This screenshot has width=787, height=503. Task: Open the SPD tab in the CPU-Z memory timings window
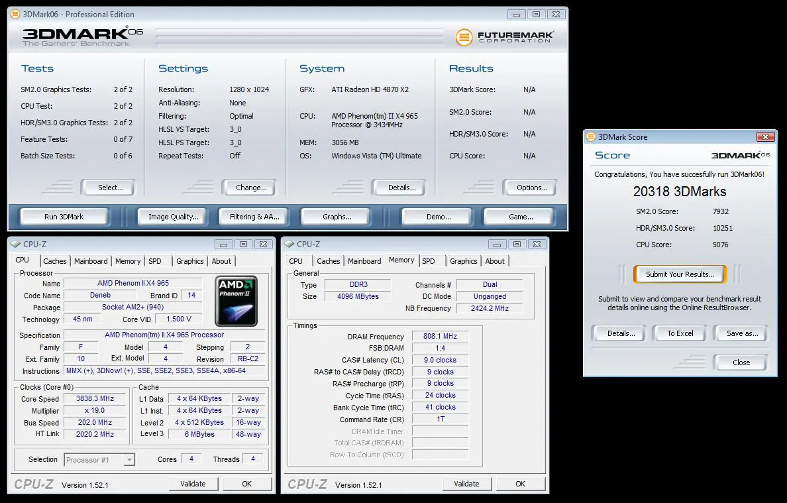pos(429,261)
